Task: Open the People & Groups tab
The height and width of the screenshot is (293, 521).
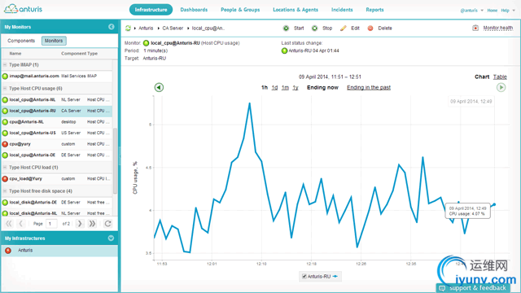Action: (240, 10)
